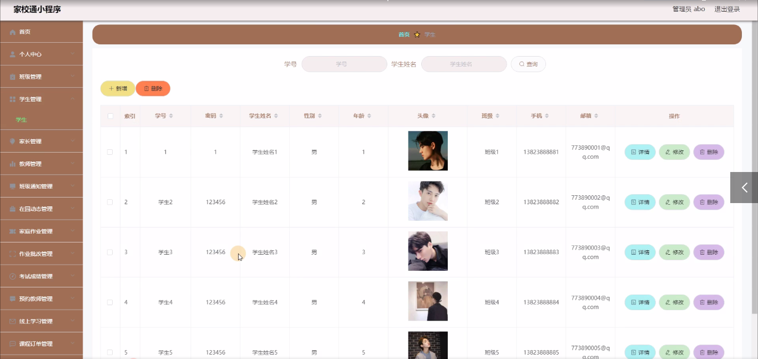The image size is (758, 359).
Task: Click 首页 link in breadcrumb
Action: coord(404,34)
